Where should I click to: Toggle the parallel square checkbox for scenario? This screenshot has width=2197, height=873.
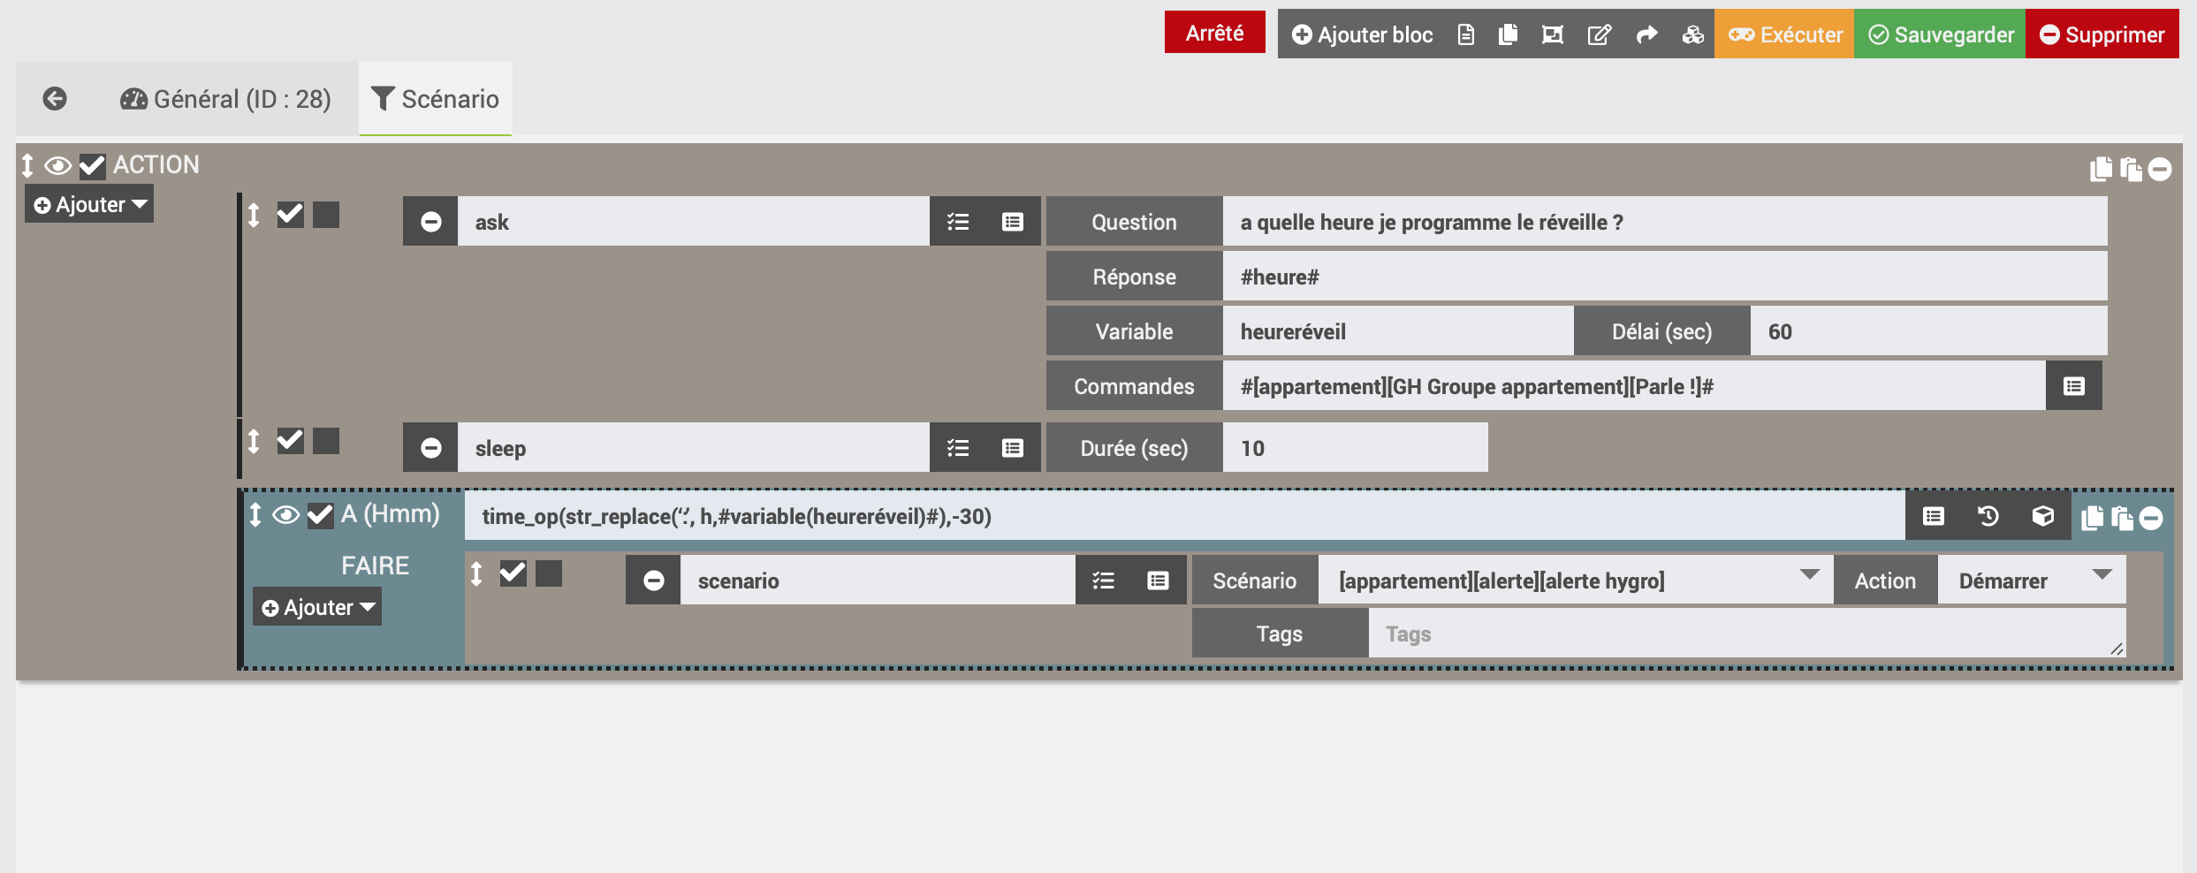tap(549, 573)
